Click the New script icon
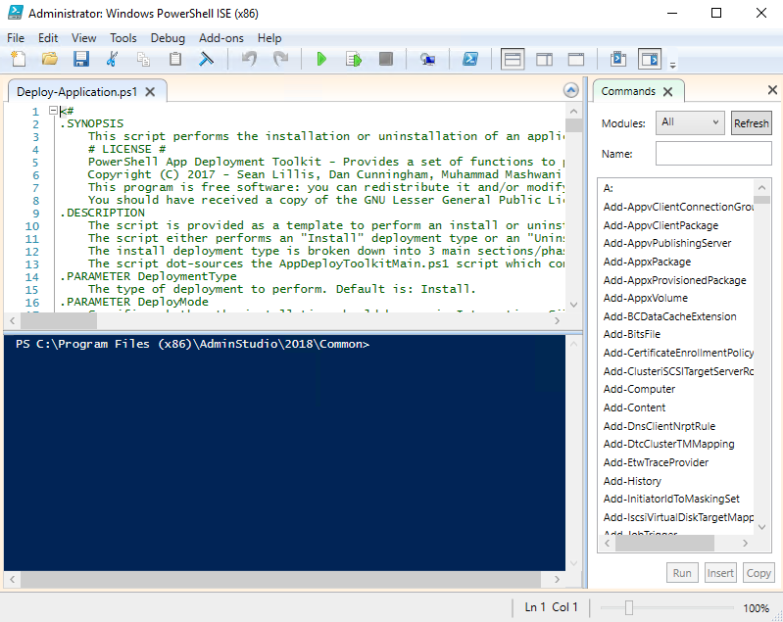Screen dimensions: 783x622 point(19,60)
